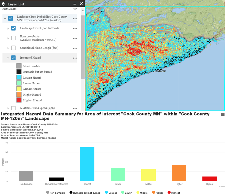Click the Lowest Hazard cyan swatch
Image resolution: width=225 pixels, height=195 pixels.
coord(19,77)
